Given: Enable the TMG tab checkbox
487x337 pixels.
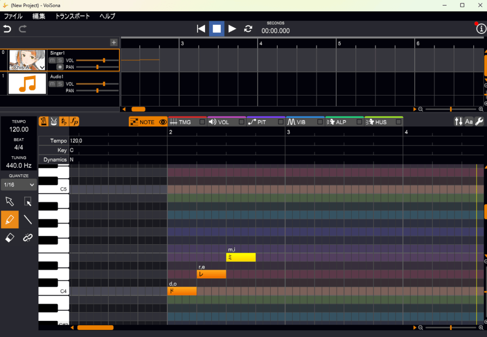Looking at the screenshot, I should coord(202,122).
